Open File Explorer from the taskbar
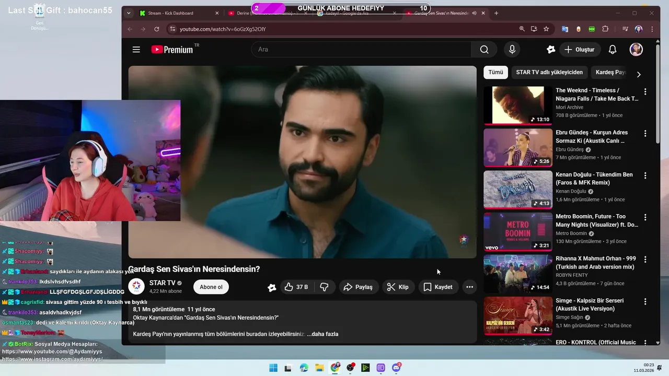This screenshot has height=376, width=669. tap(319, 368)
